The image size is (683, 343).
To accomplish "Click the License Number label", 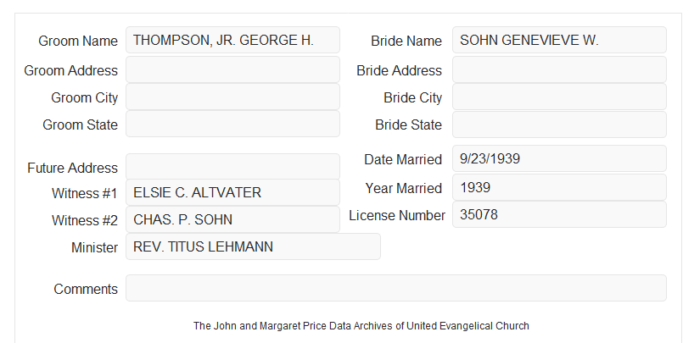I will coord(397,216).
